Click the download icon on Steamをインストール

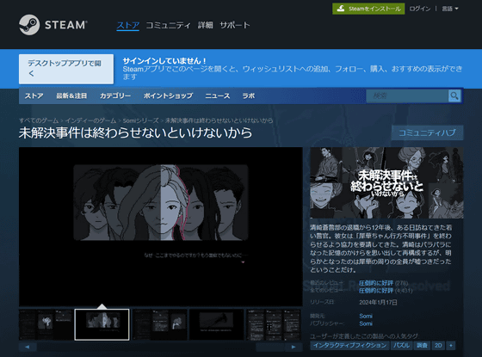(340, 9)
